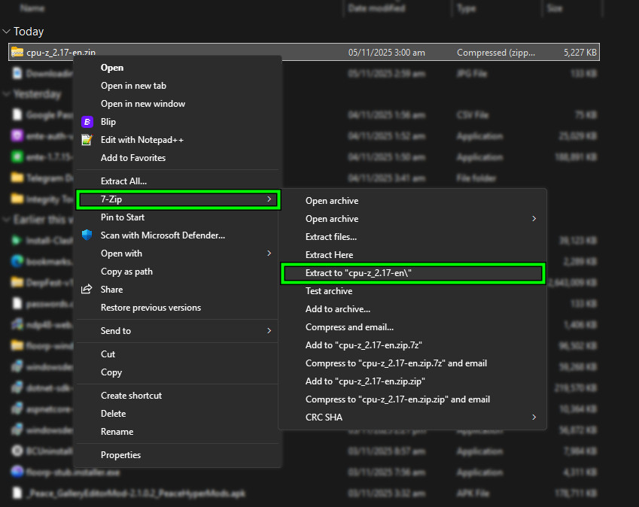
Task: Click the Microsoft Defender shield icon
Action: click(87, 235)
